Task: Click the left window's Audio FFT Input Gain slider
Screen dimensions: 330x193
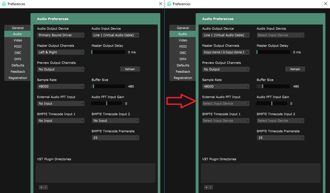Action: 108,103
